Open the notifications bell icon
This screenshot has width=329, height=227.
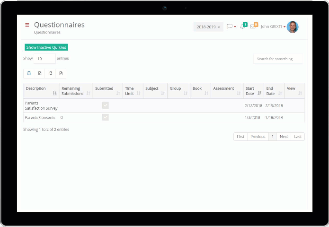pos(243,26)
